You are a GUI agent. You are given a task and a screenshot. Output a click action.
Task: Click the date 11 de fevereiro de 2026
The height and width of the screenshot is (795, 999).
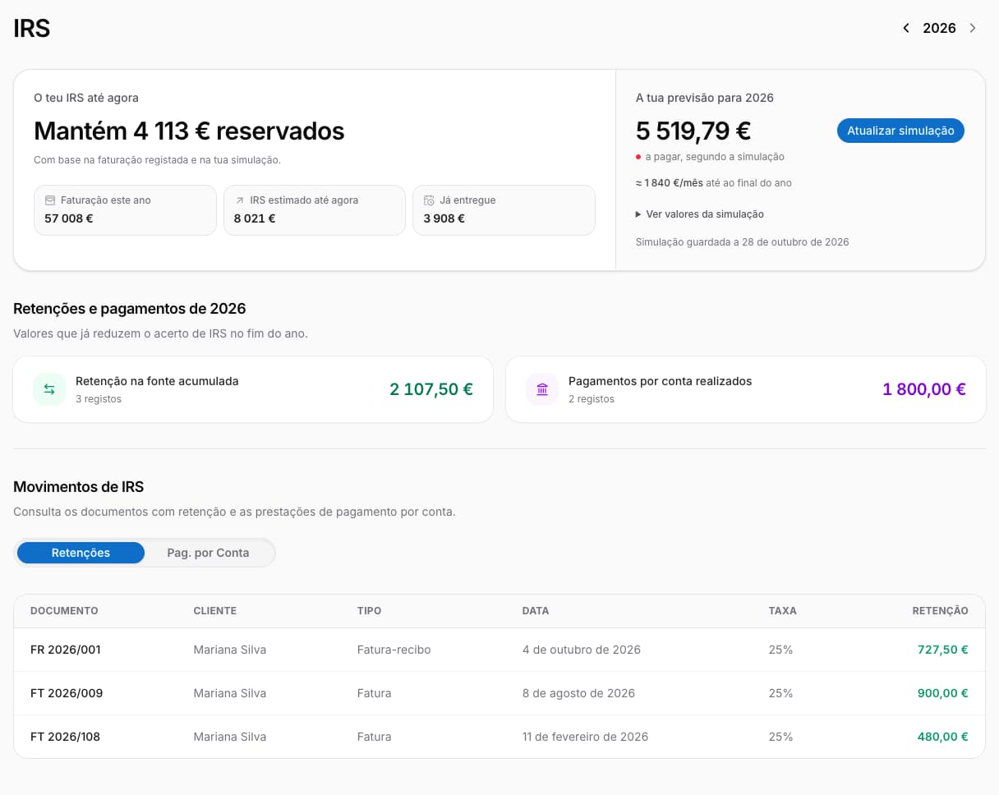pos(585,737)
